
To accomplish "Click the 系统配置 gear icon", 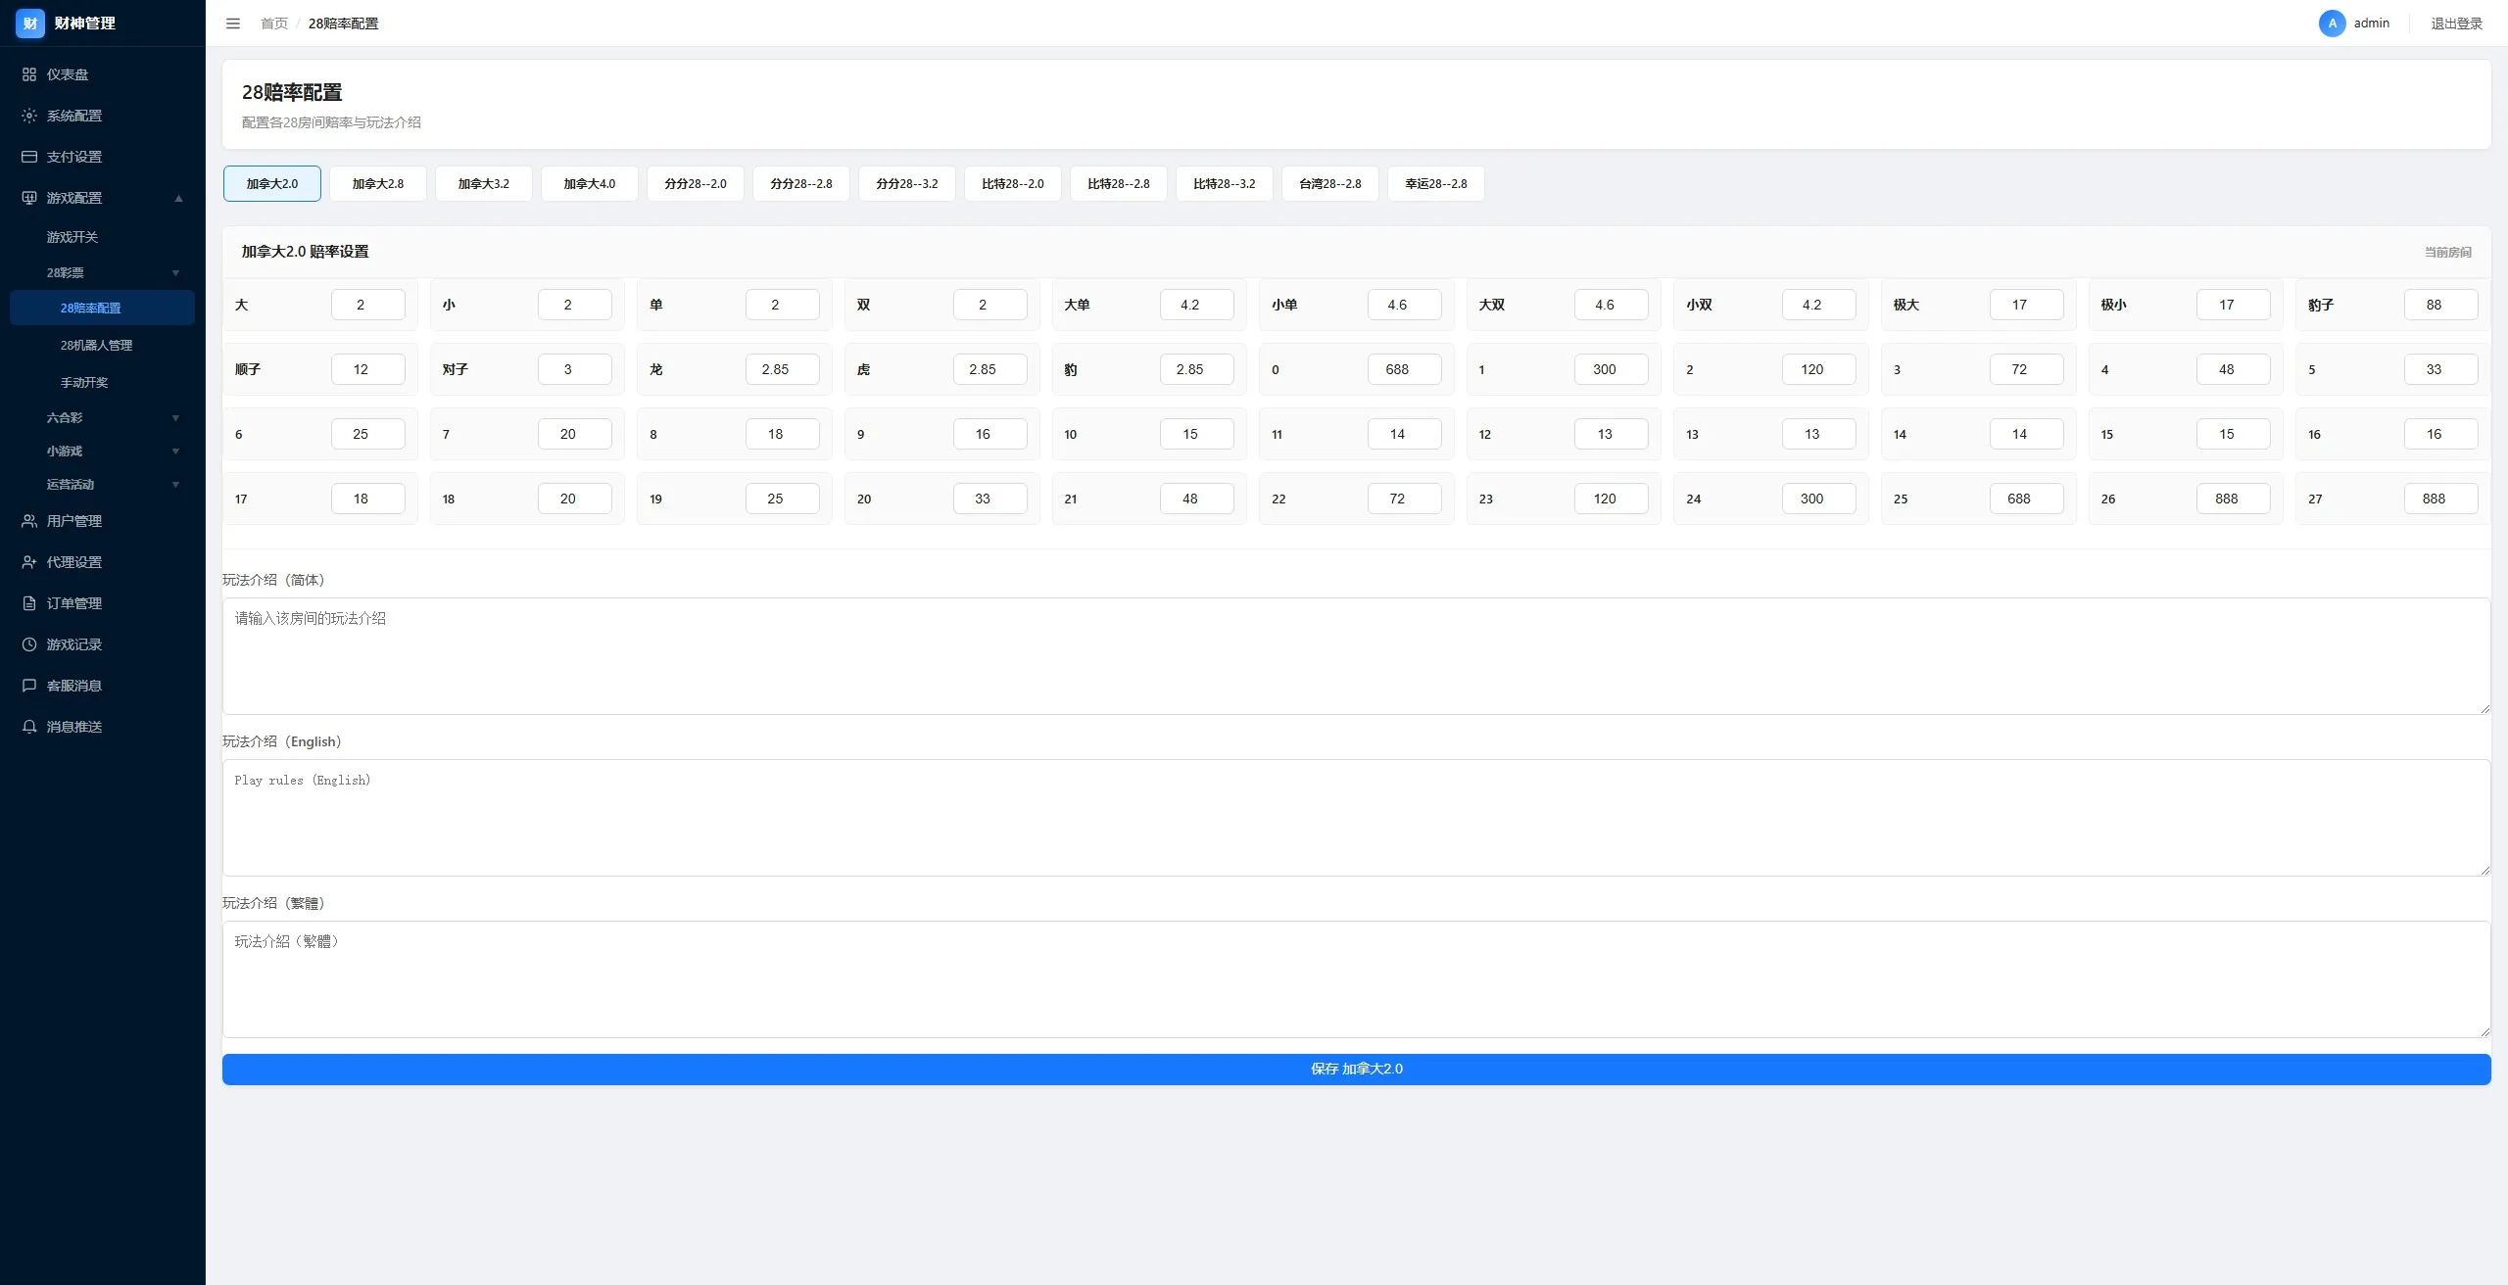I will click(29, 116).
